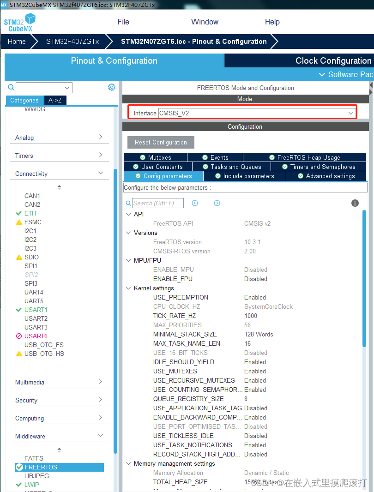The width and height of the screenshot is (374, 492).
Task: Open the File menu
Action: [x=123, y=22]
